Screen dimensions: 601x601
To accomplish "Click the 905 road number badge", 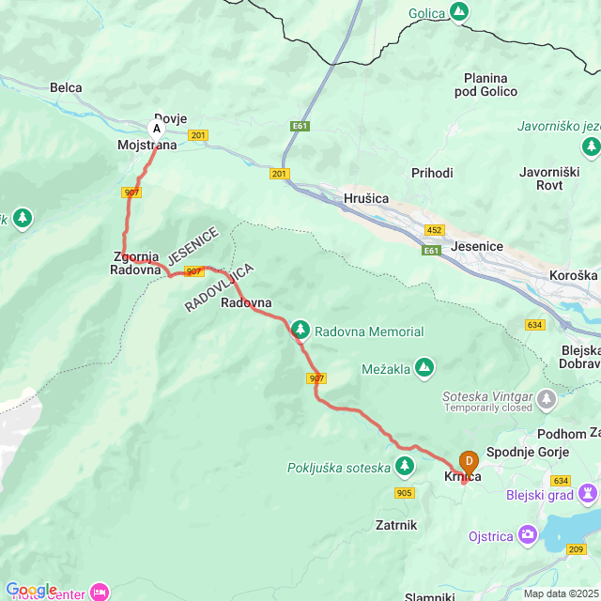I will pos(405,493).
